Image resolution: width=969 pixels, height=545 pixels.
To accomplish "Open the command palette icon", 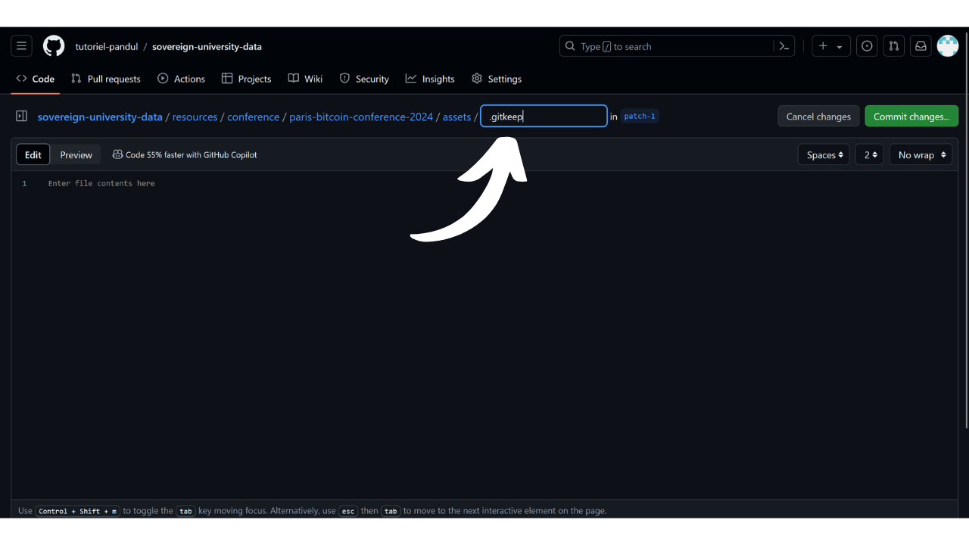I will tap(784, 46).
